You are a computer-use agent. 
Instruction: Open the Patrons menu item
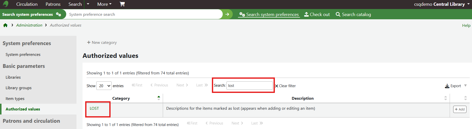[x=53, y=4]
